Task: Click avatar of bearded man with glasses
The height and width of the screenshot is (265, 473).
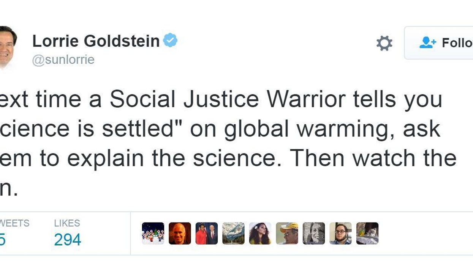Action: click(x=340, y=233)
